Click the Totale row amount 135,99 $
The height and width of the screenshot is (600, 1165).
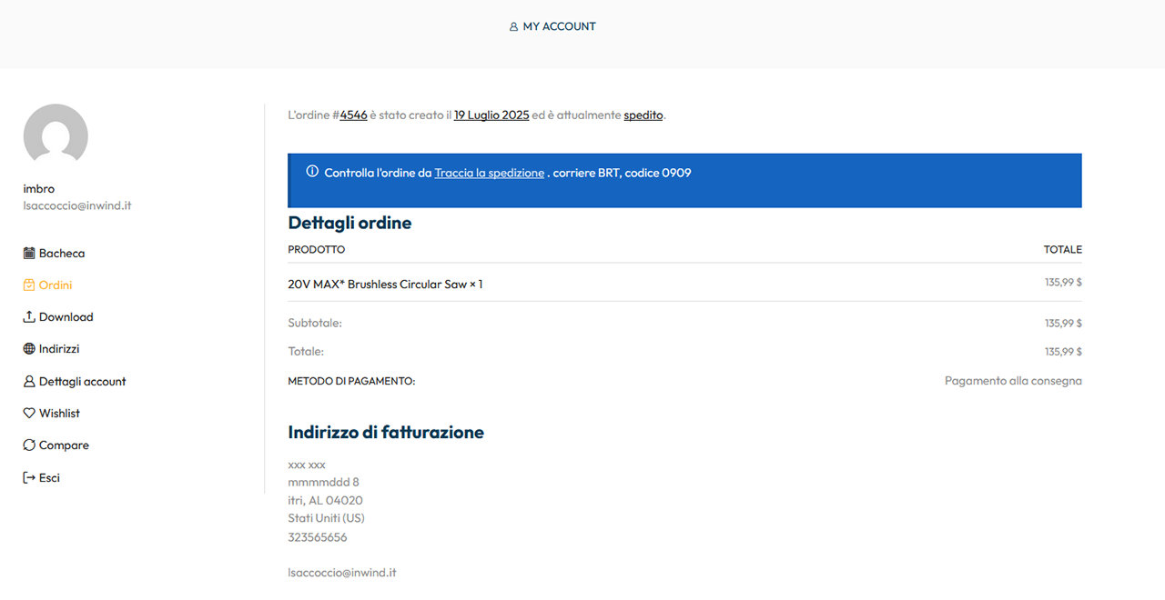(x=1063, y=351)
